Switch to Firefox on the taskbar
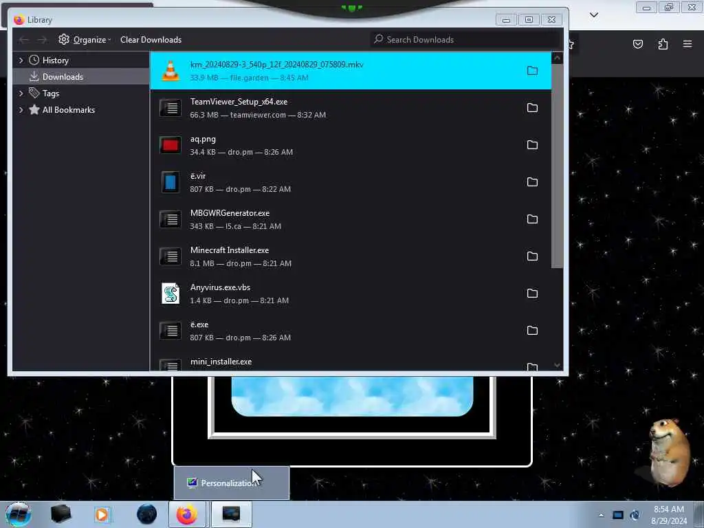This screenshot has height=528, width=704. 187,514
